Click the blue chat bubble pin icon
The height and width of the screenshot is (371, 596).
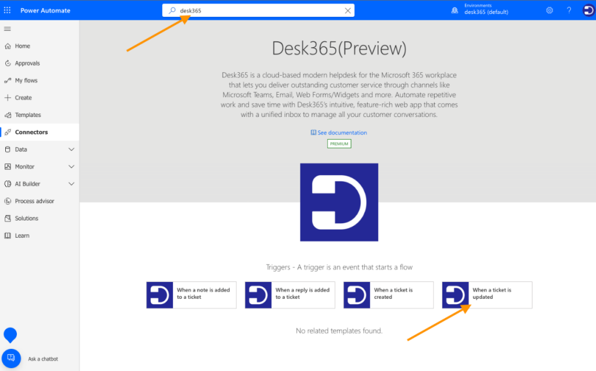(x=10, y=335)
